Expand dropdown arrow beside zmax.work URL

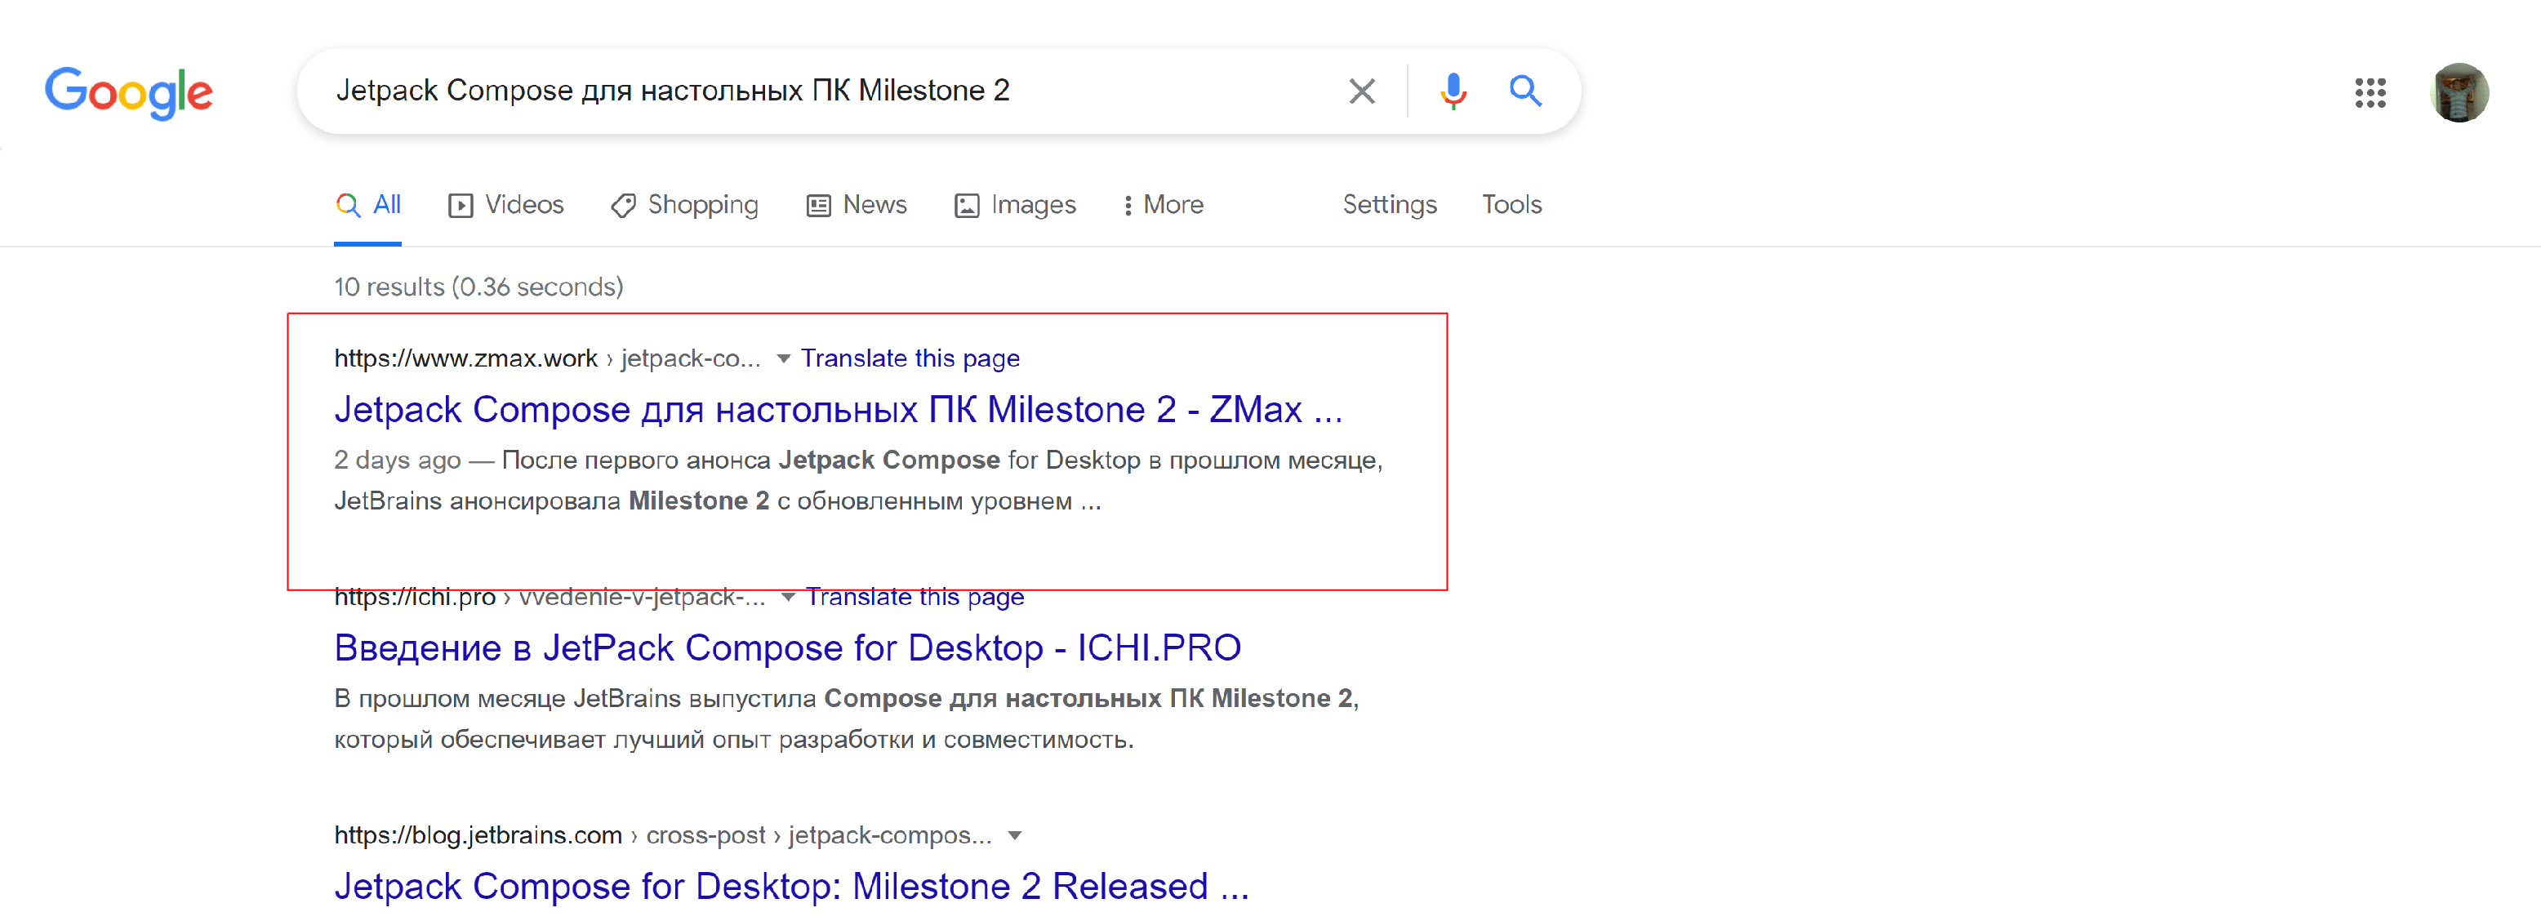pyautogui.click(x=783, y=359)
